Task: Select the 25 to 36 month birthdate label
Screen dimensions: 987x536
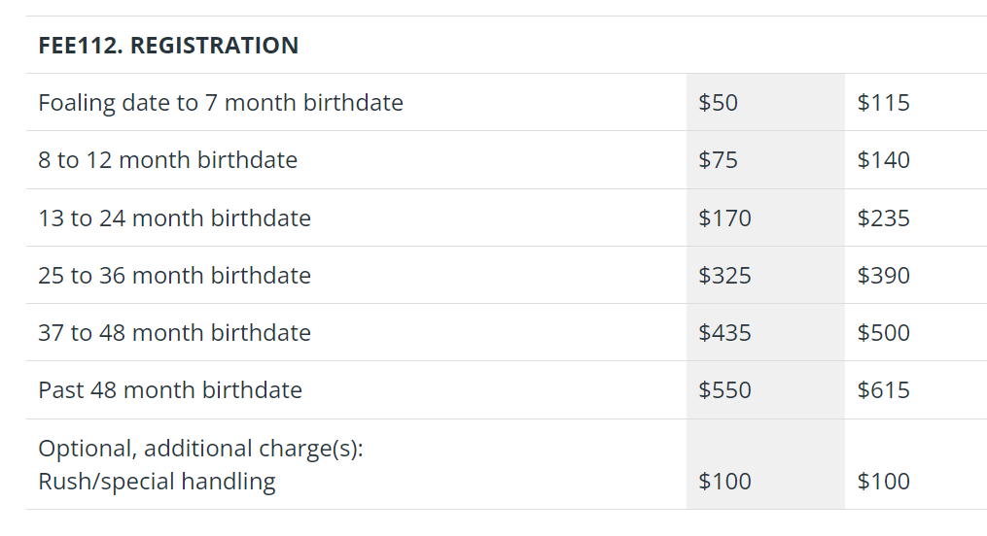Action: (x=174, y=275)
